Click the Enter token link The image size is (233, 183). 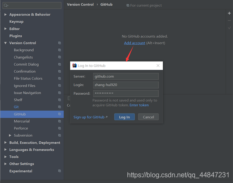(139, 105)
